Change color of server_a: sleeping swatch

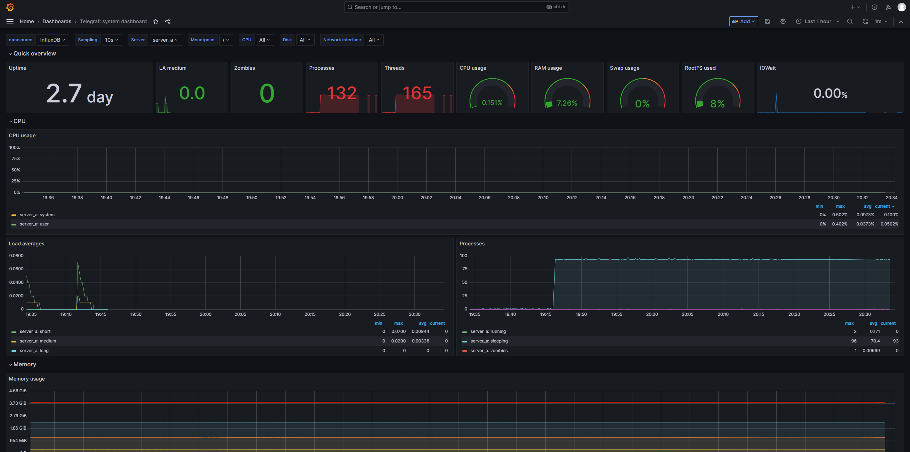pos(465,341)
